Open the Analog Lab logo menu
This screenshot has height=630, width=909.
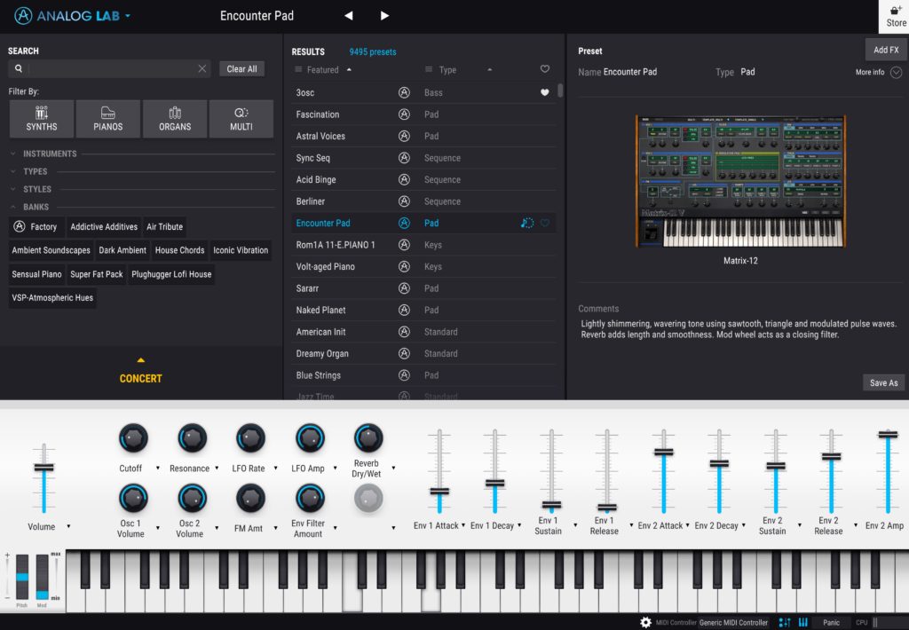coord(73,16)
